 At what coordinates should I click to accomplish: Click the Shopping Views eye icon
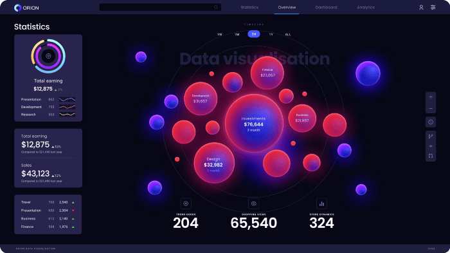tap(253, 203)
